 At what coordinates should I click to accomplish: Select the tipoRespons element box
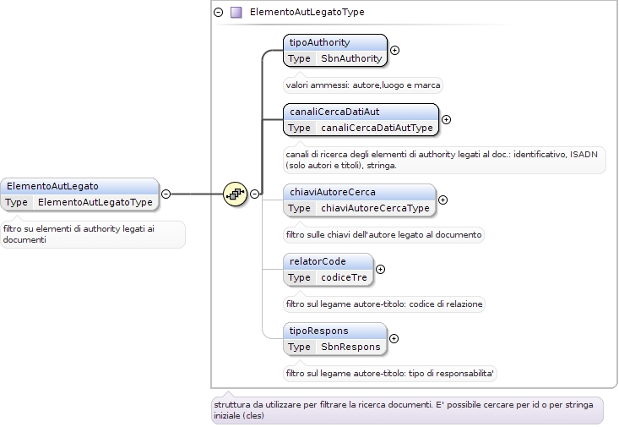(334, 339)
